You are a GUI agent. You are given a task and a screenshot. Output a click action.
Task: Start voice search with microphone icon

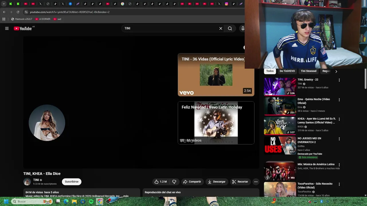point(243,28)
